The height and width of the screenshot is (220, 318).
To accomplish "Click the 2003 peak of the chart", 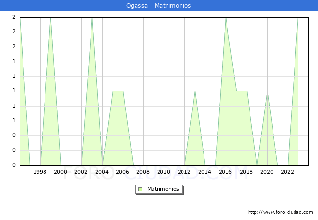I will point(92,18).
